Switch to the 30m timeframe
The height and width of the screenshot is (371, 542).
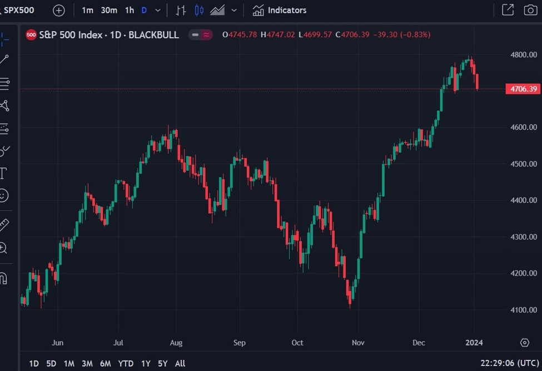pos(109,11)
